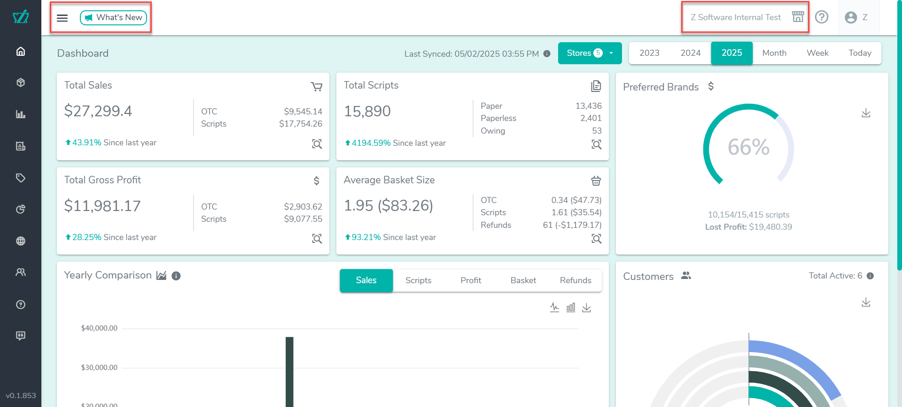Image resolution: width=902 pixels, height=407 pixels.
Task: Click the Total Active info icon
Action: click(870, 276)
